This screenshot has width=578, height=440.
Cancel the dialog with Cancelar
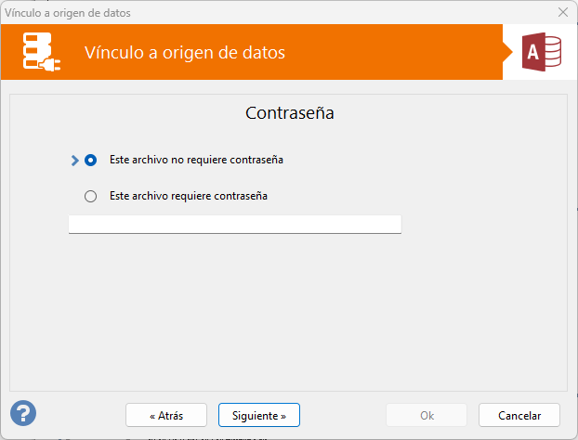519,414
